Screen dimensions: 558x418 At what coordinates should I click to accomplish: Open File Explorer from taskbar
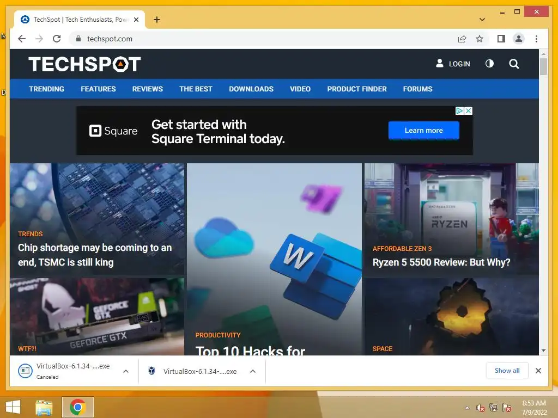click(44, 407)
